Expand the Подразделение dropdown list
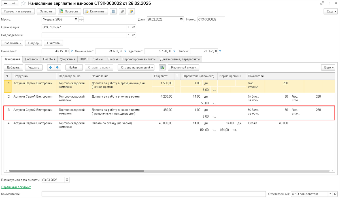The image size is (340, 198). pos(129,35)
